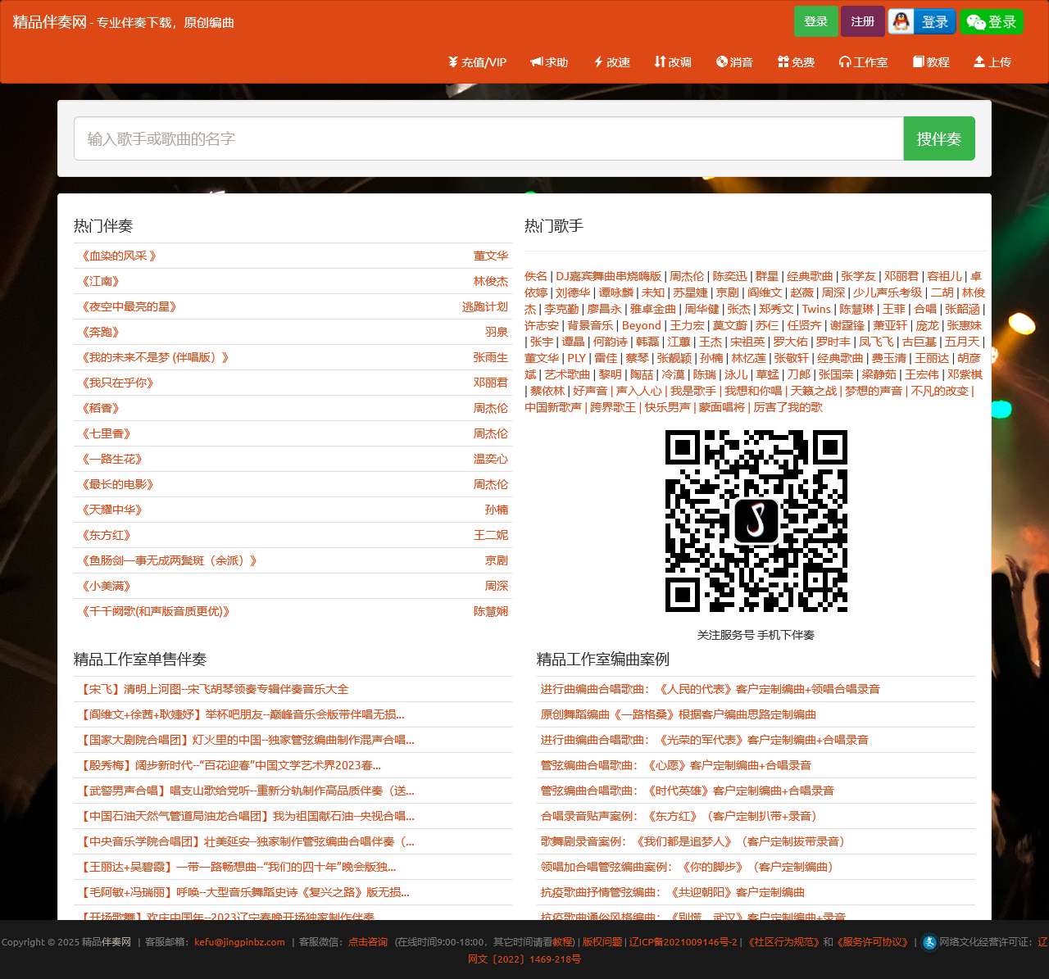
Task: Open 《稻香》 accompaniment link
Action: pyautogui.click(x=101, y=409)
